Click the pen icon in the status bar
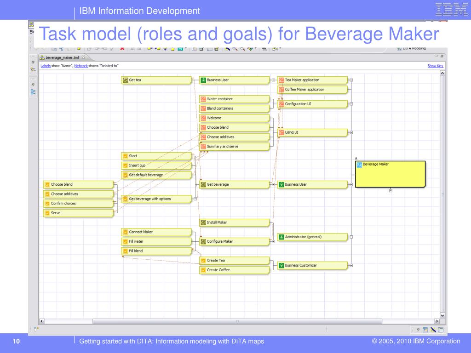This screenshot has height=353, width=471. tap(433, 330)
